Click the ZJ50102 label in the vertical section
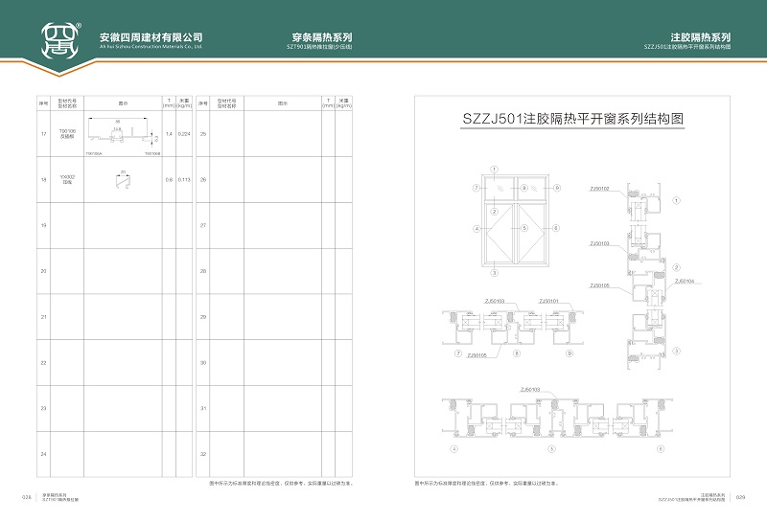Image resolution: width=767 pixels, height=523 pixels. (x=599, y=189)
